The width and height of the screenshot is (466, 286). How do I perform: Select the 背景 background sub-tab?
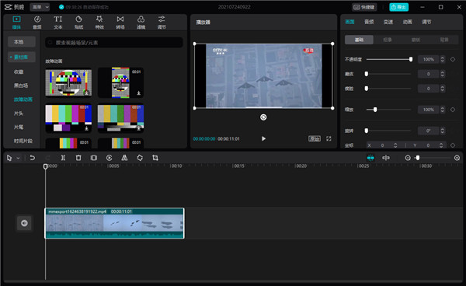point(444,40)
